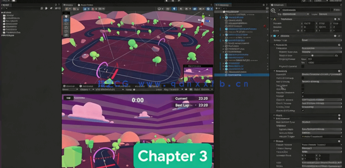Open Hierarchy panel more options menu

point(267,5)
